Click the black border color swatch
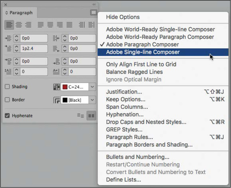Image resolution: width=231 pixels, height=188 pixels. 65,100
